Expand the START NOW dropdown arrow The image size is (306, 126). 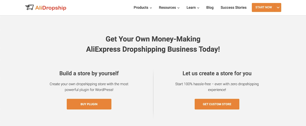point(278,7)
